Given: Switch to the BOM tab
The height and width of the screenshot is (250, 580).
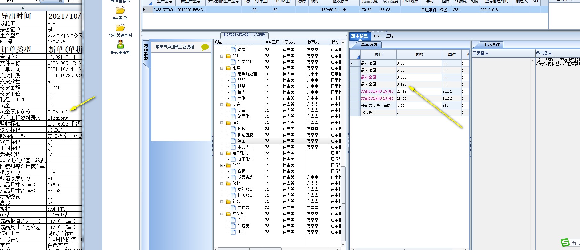Looking at the screenshot, I should [377, 36].
